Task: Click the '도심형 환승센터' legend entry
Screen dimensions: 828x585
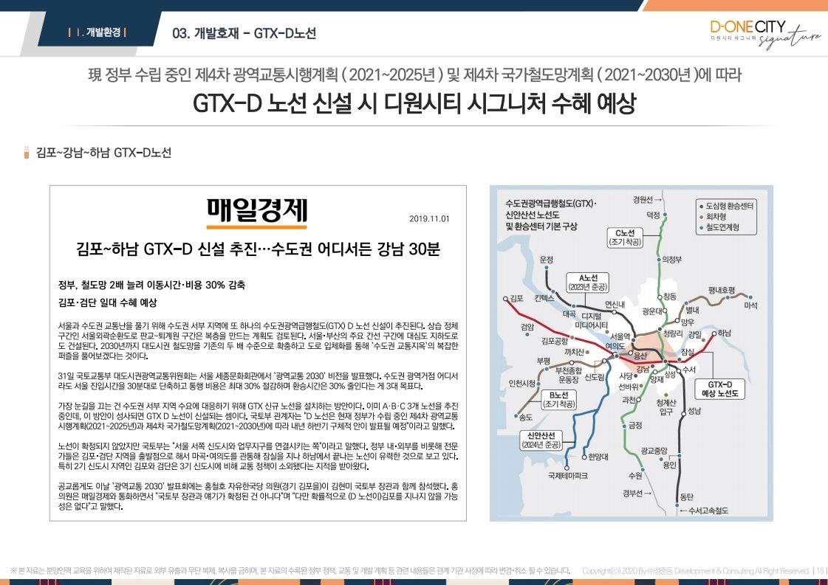Action: 726,206
